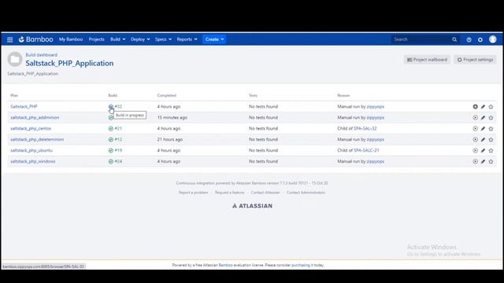Expand the Deploy dropdown menu
504x283 pixels.
pyautogui.click(x=140, y=39)
